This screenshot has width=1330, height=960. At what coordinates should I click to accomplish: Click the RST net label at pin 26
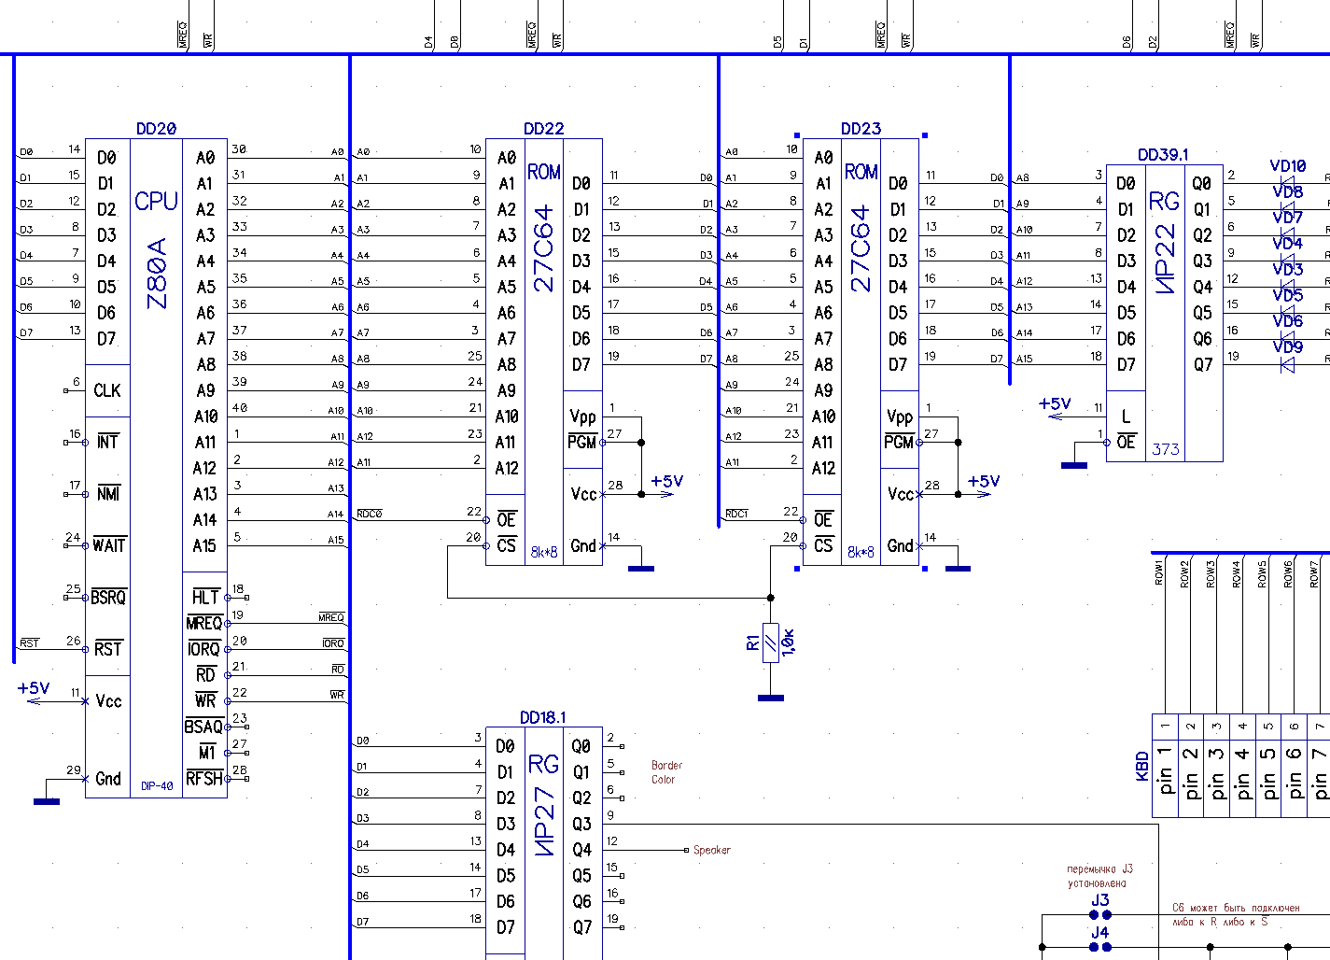click(x=30, y=643)
